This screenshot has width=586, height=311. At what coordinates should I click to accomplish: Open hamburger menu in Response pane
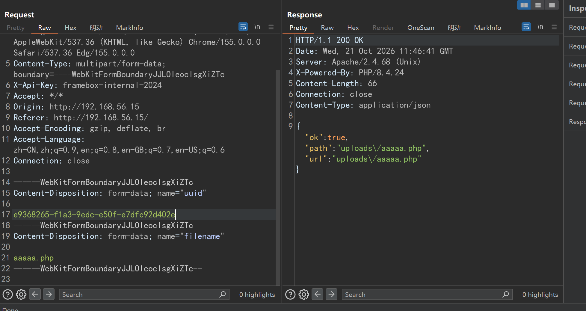pyautogui.click(x=554, y=27)
